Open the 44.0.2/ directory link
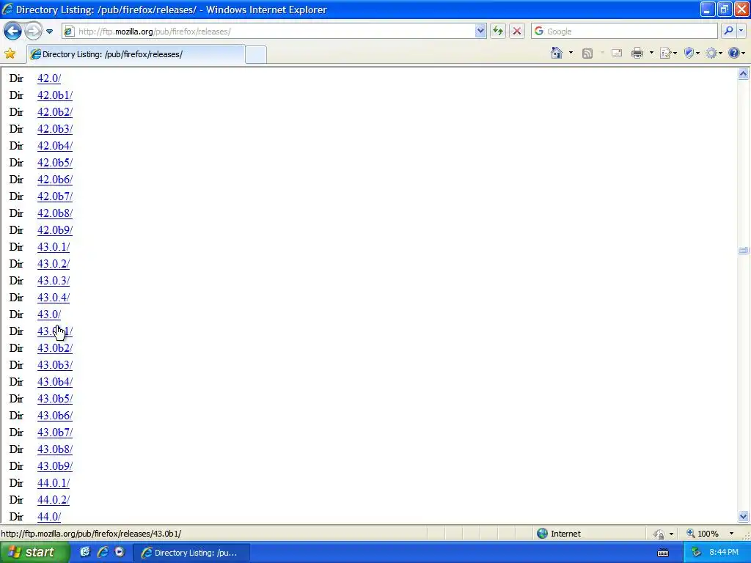 coord(54,500)
